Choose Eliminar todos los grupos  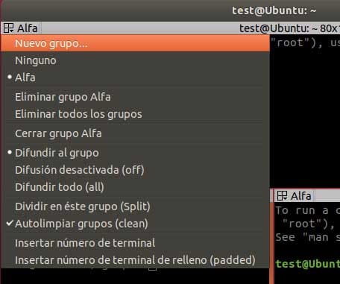[x=135, y=114]
